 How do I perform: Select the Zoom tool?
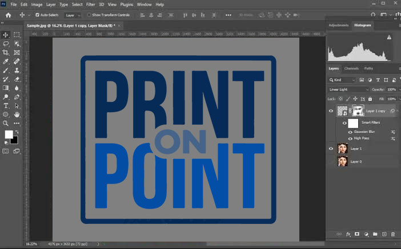tap(6, 124)
